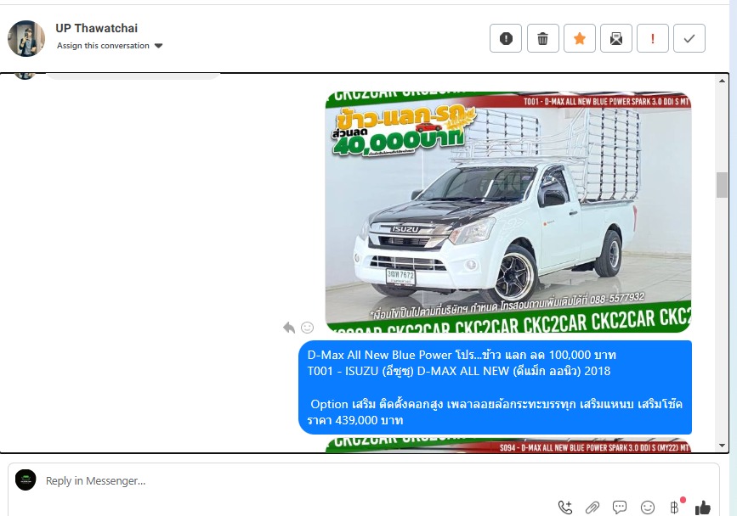
Task: Mark conversation as unread envelope icon
Action: (x=616, y=38)
